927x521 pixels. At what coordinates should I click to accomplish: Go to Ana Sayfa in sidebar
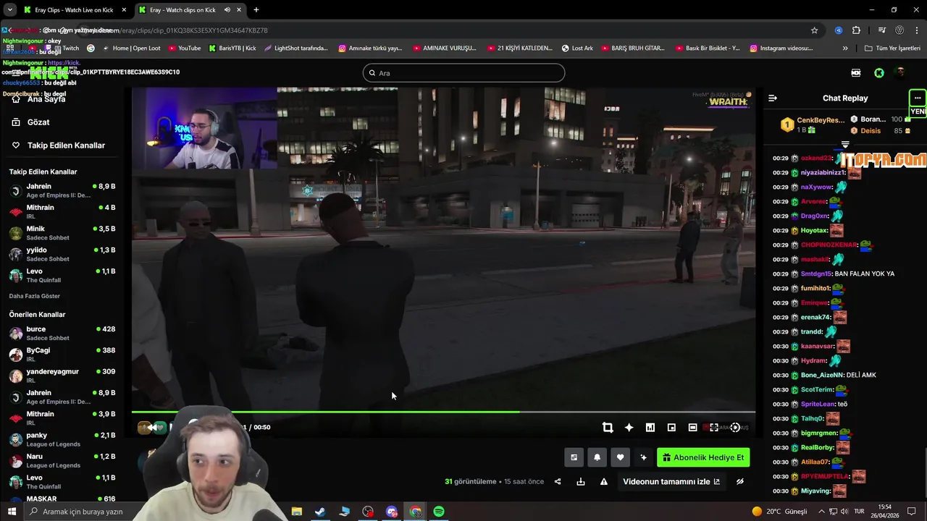(46, 99)
